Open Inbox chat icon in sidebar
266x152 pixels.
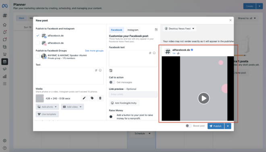tap(5, 39)
